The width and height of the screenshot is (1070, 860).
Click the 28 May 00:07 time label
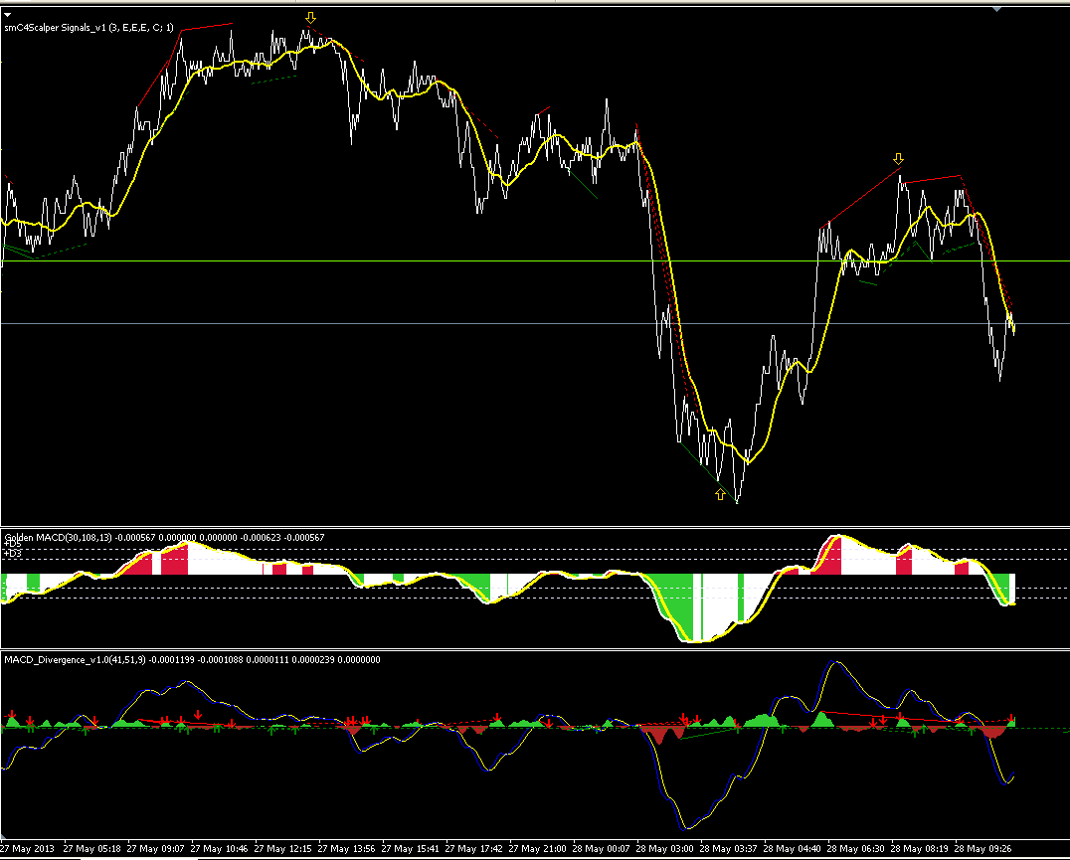point(602,848)
